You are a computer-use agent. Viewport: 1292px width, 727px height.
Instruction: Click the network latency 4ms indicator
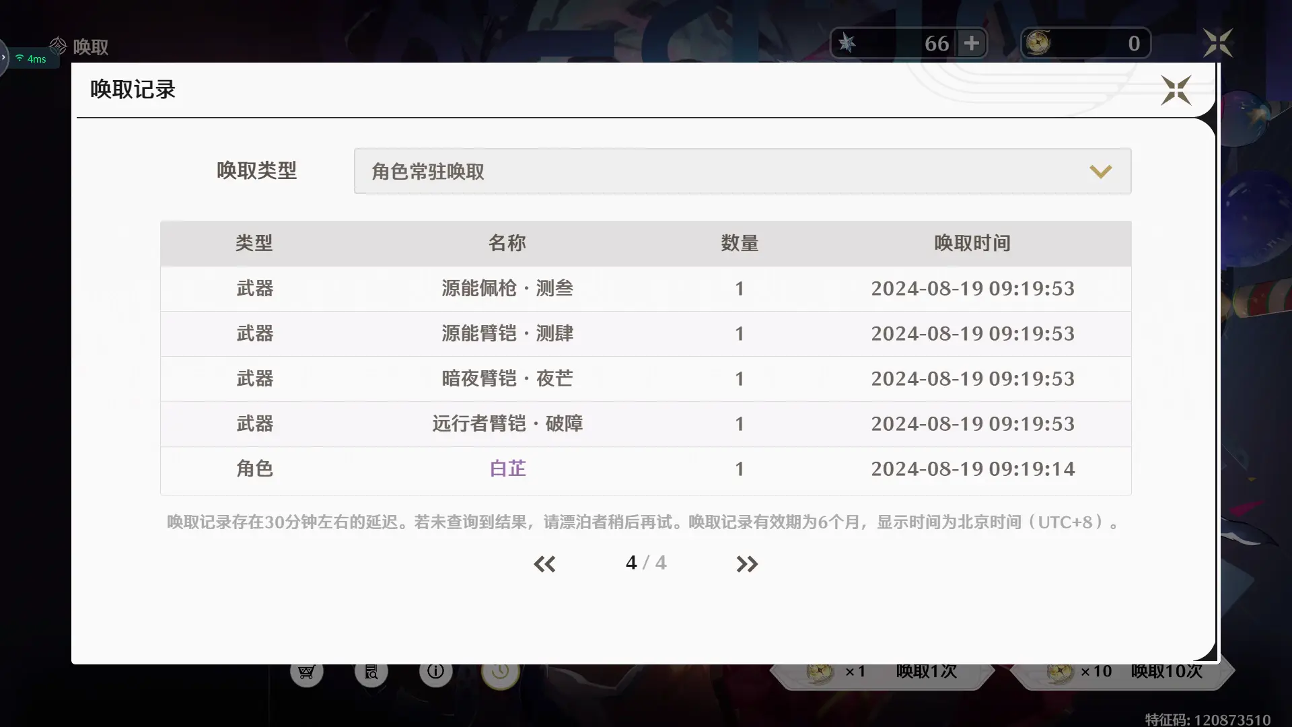[x=31, y=59]
